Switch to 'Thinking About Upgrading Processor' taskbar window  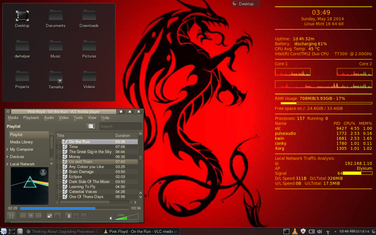click(x=64, y=232)
